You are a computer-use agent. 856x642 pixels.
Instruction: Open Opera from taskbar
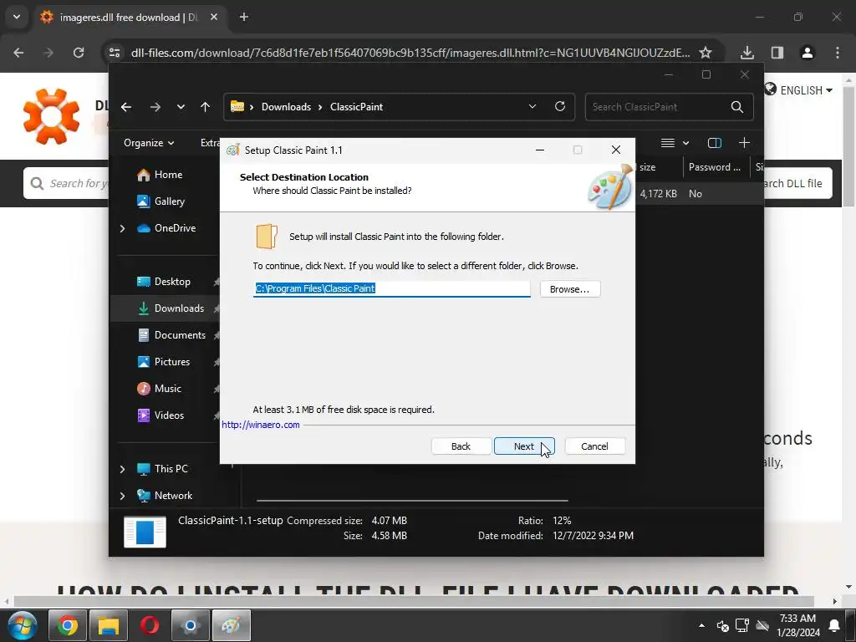pyautogui.click(x=150, y=625)
